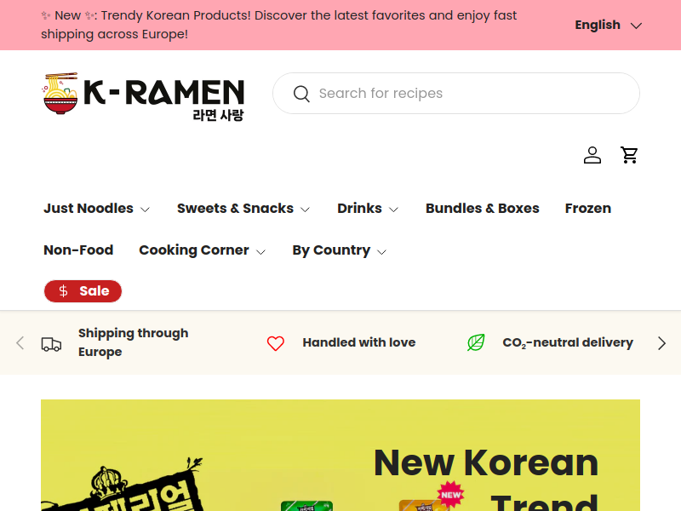Image resolution: width=681 pixels, height=511 pixels.
Task: Open the Non-Food category
Action: (78, 250)
